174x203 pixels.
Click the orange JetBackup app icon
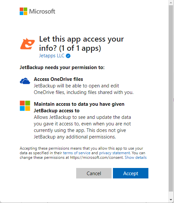point(27,44)
